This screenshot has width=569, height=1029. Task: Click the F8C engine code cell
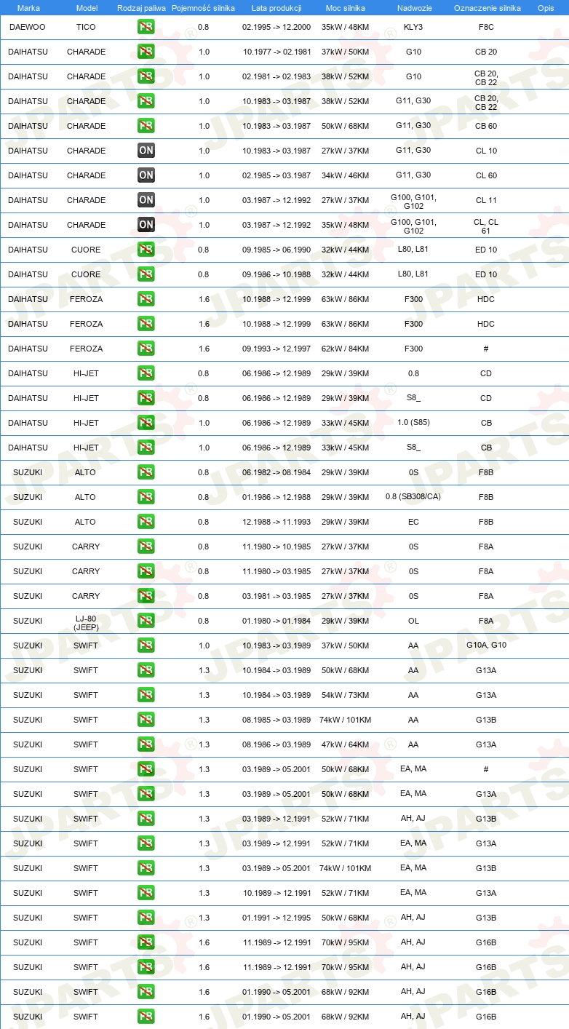(486, 27)
